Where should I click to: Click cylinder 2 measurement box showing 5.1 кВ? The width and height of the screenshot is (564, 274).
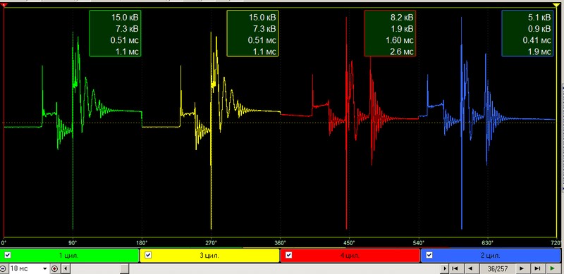tap(527, 33)
